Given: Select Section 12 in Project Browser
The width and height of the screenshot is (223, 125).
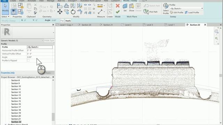Looking at the screenshot, I should coord(16,92).
